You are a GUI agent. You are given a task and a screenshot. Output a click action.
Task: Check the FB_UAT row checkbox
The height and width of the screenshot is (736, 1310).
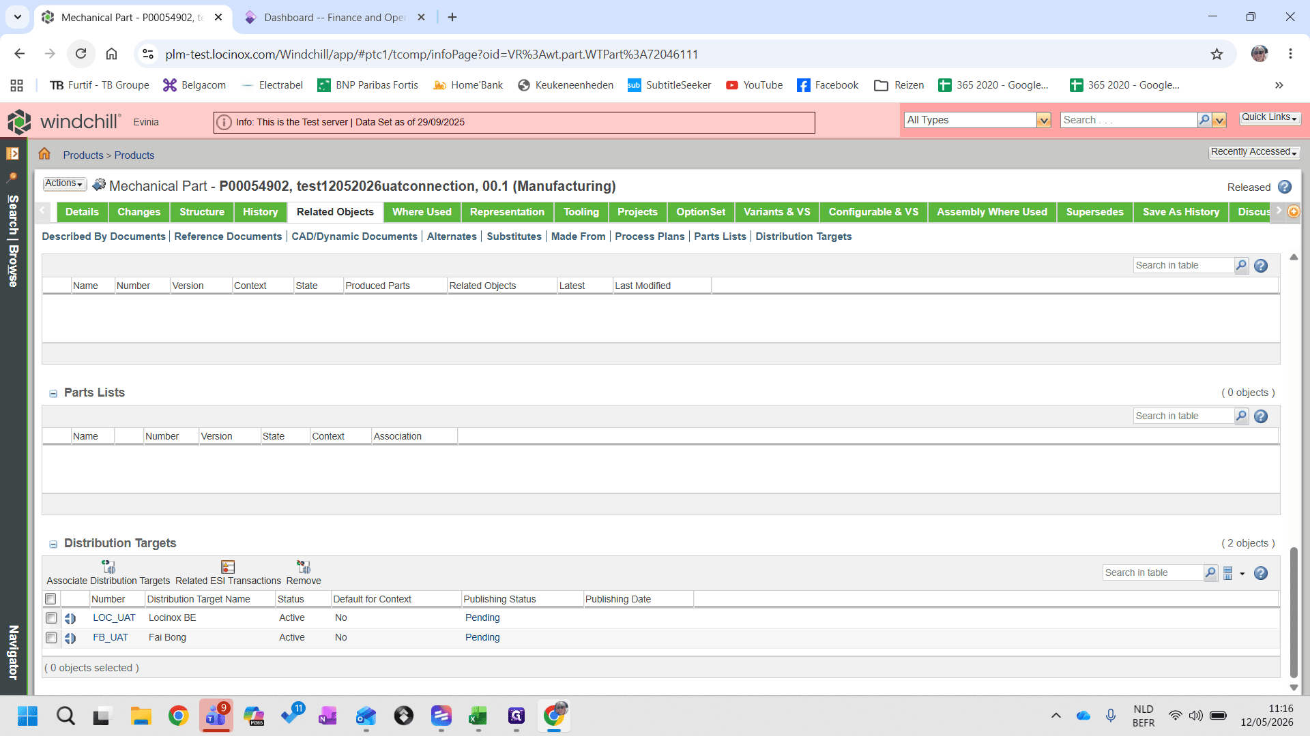pyautogui.click(x=51, y=638)
